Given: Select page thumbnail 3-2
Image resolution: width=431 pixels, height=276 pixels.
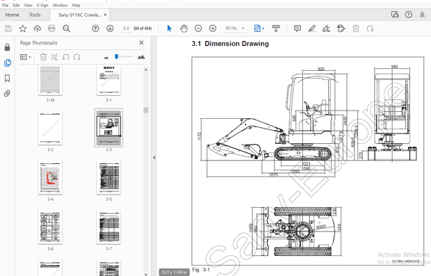Looking at the screenshot, I should point(50,128).
